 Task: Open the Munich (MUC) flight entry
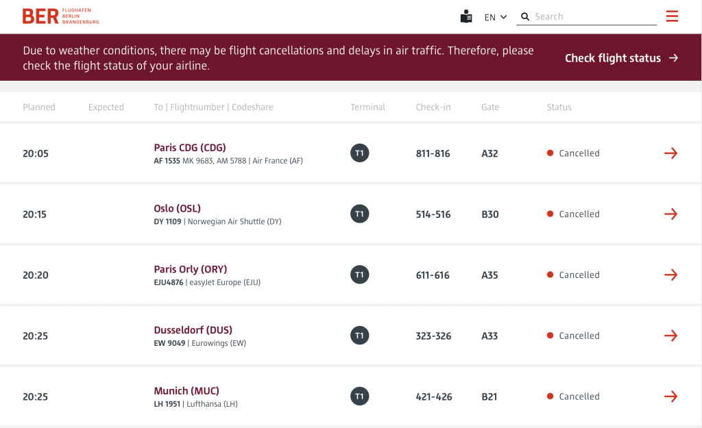coord(186,391)
